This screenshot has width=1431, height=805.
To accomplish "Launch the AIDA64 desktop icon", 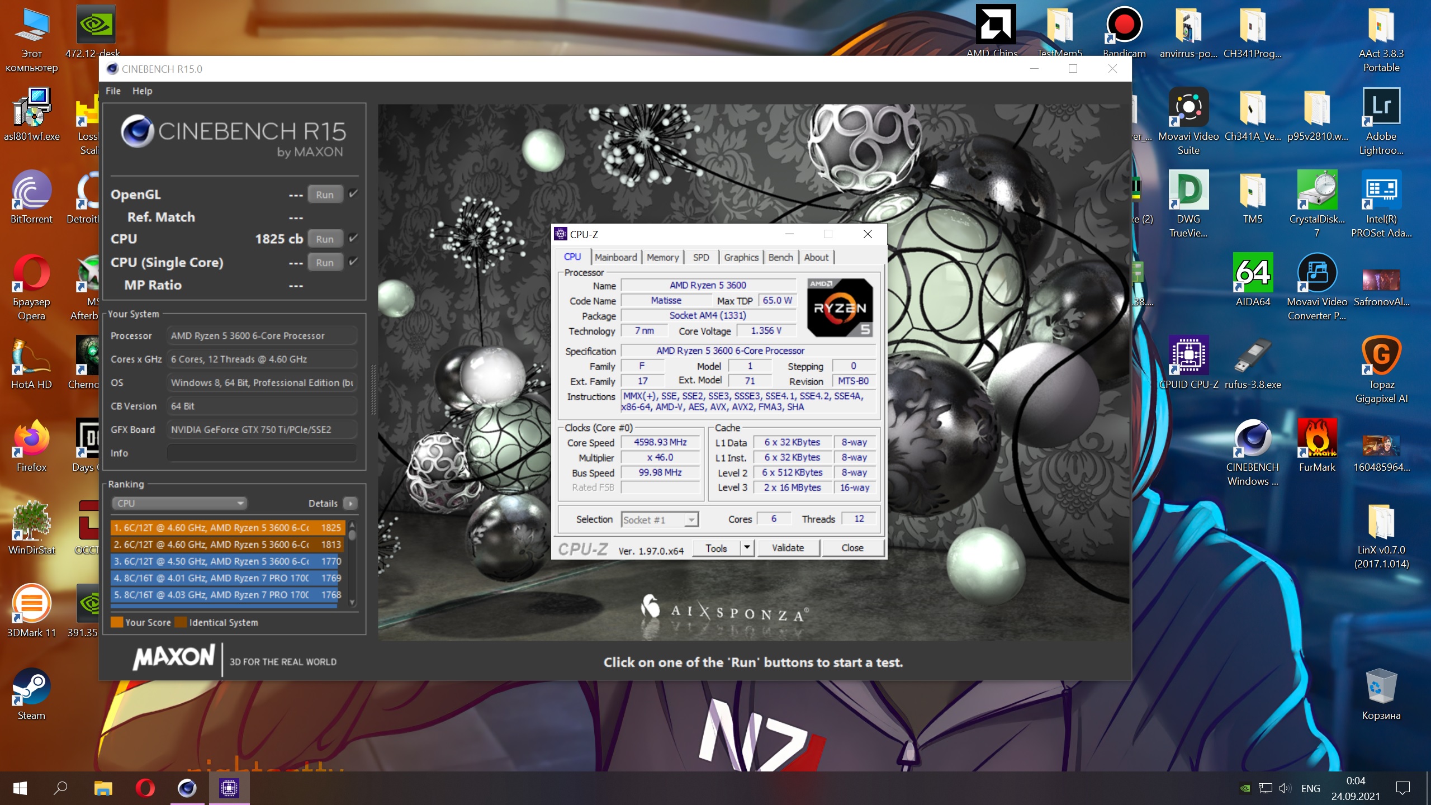I will click(1253, 280).
